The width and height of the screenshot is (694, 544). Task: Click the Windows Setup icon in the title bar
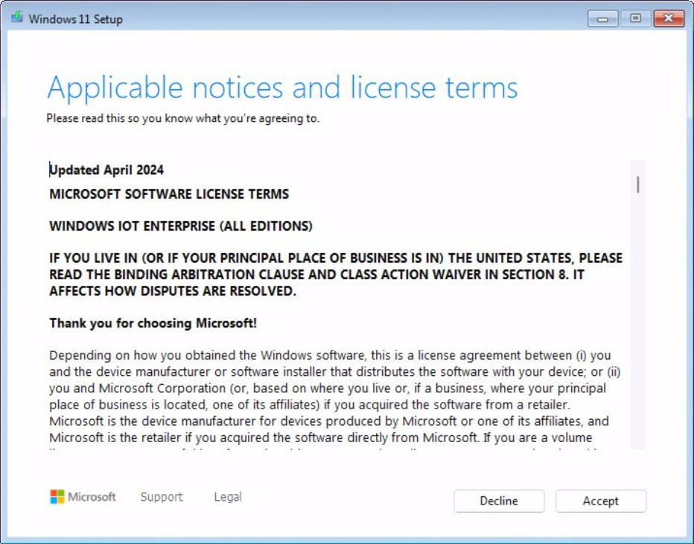pyautogui.click(x=17, y=18)
